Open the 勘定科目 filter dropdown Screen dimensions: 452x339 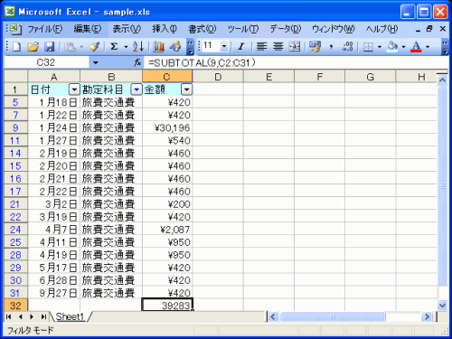(137, 89)
